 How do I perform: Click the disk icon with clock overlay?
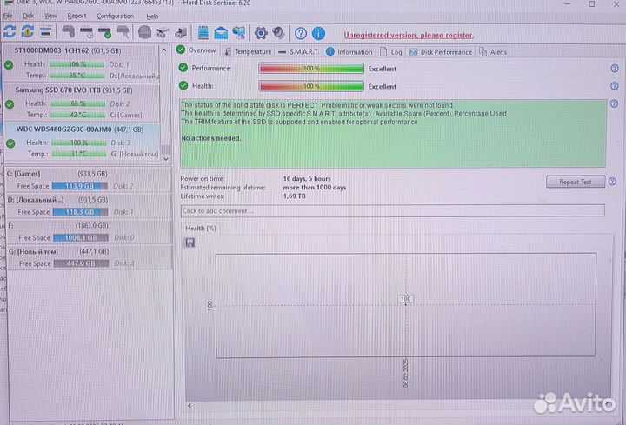pos(86,32)
